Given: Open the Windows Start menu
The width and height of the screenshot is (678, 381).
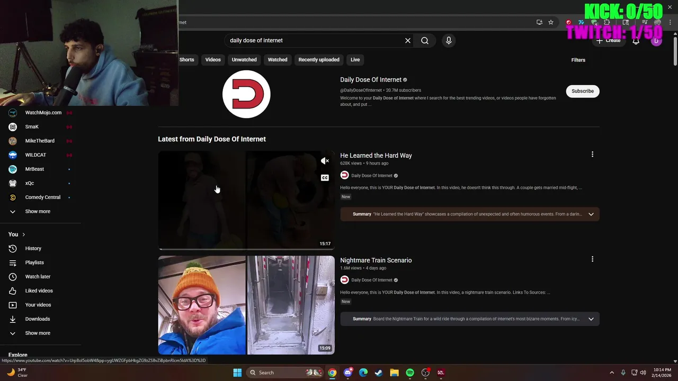Looking at the screenshot, I should coord(237,373).
